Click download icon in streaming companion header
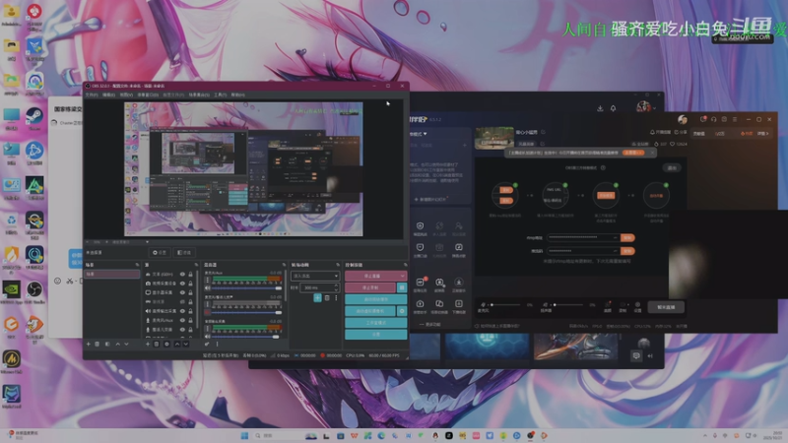This screenshot has height=443, width=788. coord(600,108)
